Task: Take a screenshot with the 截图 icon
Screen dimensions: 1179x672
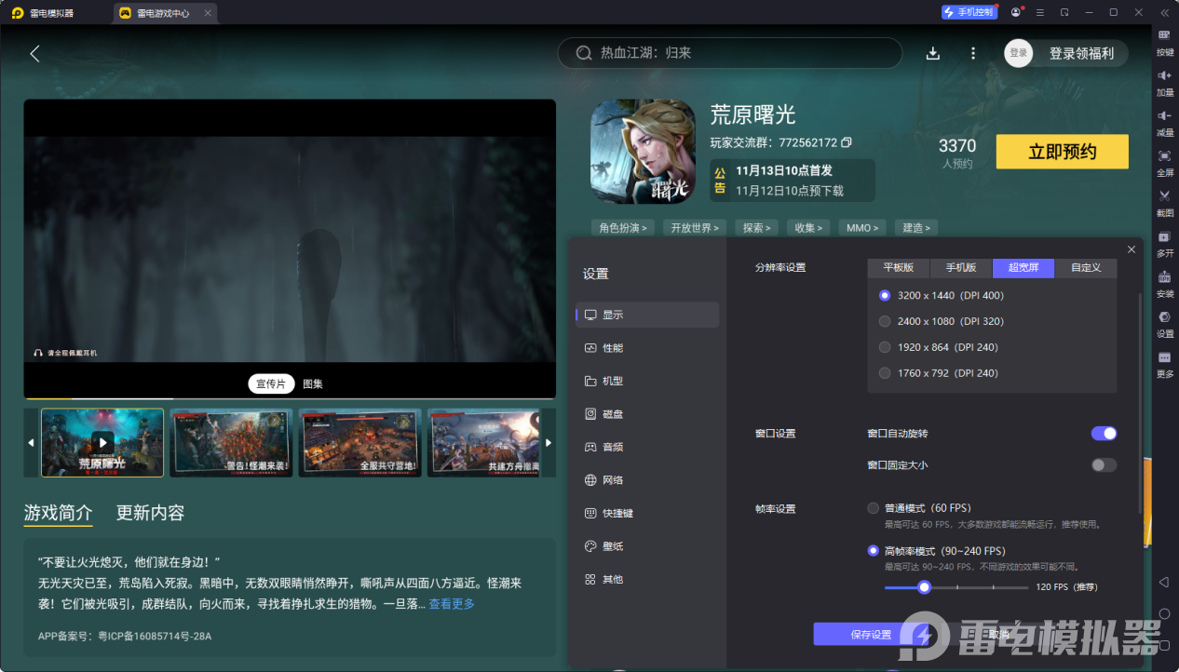Action: tap(1165, 203)
